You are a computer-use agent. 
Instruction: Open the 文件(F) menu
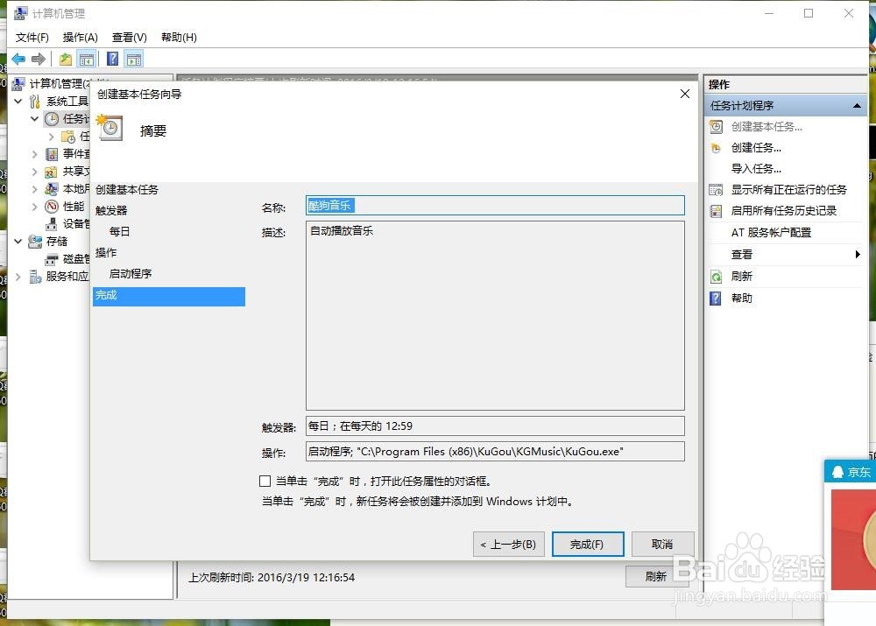point(32,38)
